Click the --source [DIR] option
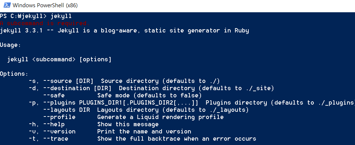 [x=68, y=81]
